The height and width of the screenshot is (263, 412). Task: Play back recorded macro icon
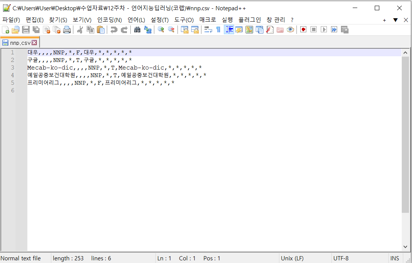[324, 30]
